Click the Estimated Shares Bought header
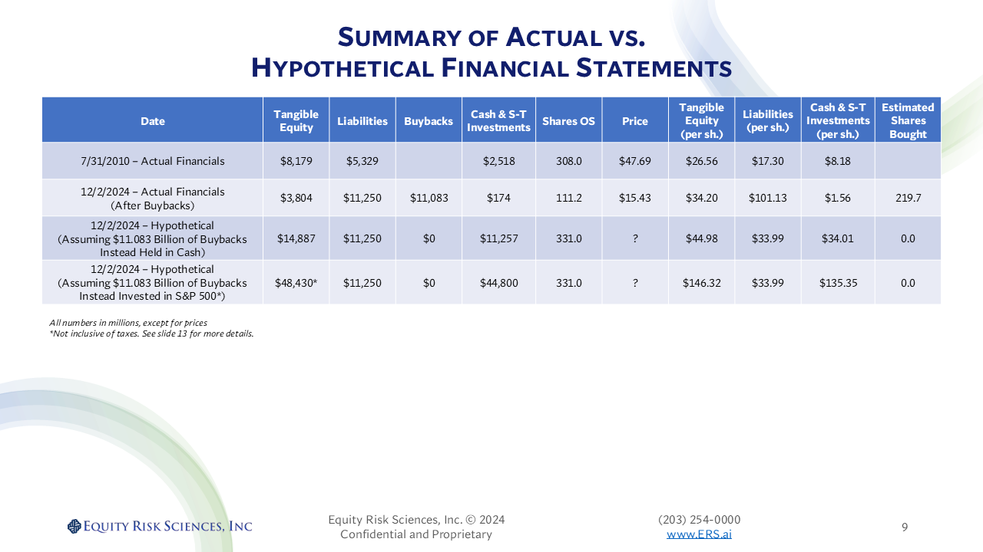This screenshot has height=552, width=983. click(x=908, y=120)
